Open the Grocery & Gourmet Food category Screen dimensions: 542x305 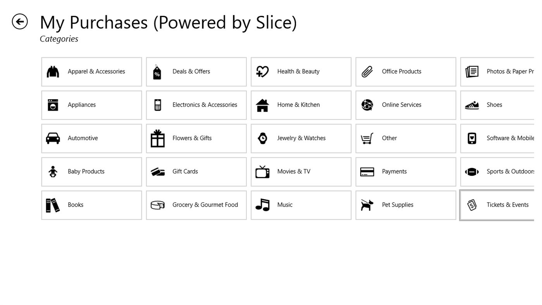(196, 205)
